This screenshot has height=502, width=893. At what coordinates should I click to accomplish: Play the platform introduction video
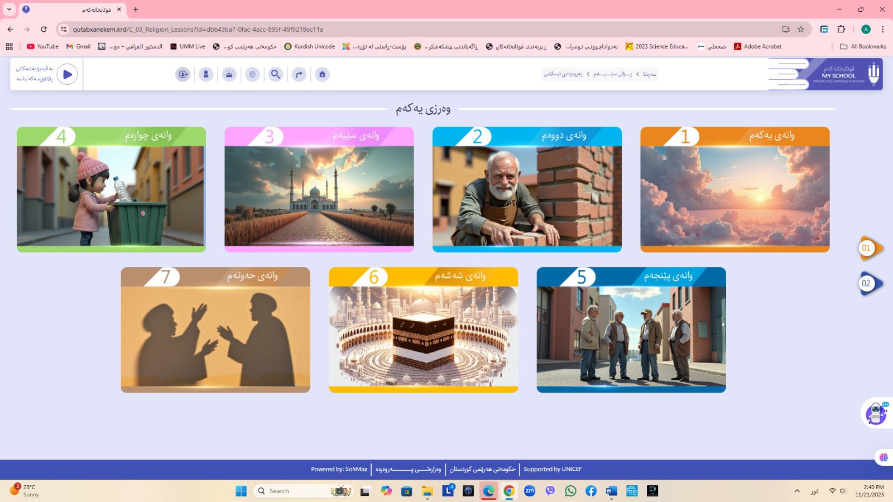tap(67, 74)
